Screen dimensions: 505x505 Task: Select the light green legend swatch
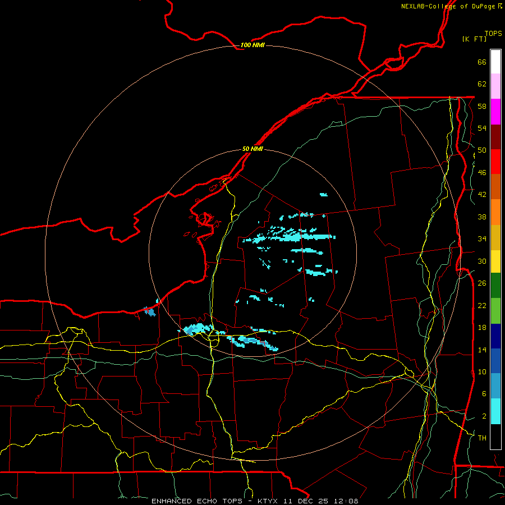[x=495, y=311]
